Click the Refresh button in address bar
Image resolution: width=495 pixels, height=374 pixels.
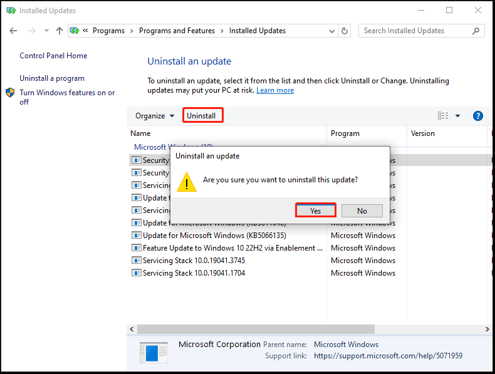[x=345, y=31]
